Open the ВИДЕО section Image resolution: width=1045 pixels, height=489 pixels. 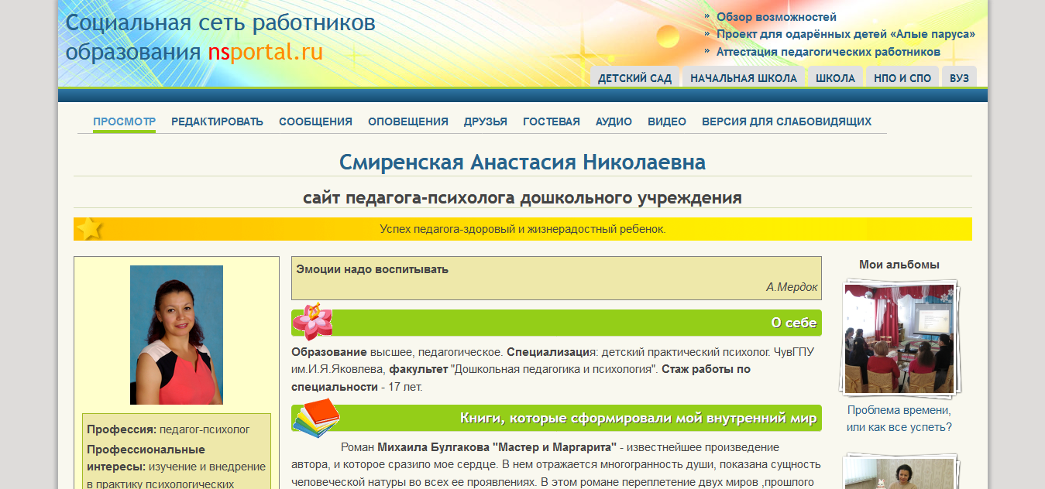point(667,121)
